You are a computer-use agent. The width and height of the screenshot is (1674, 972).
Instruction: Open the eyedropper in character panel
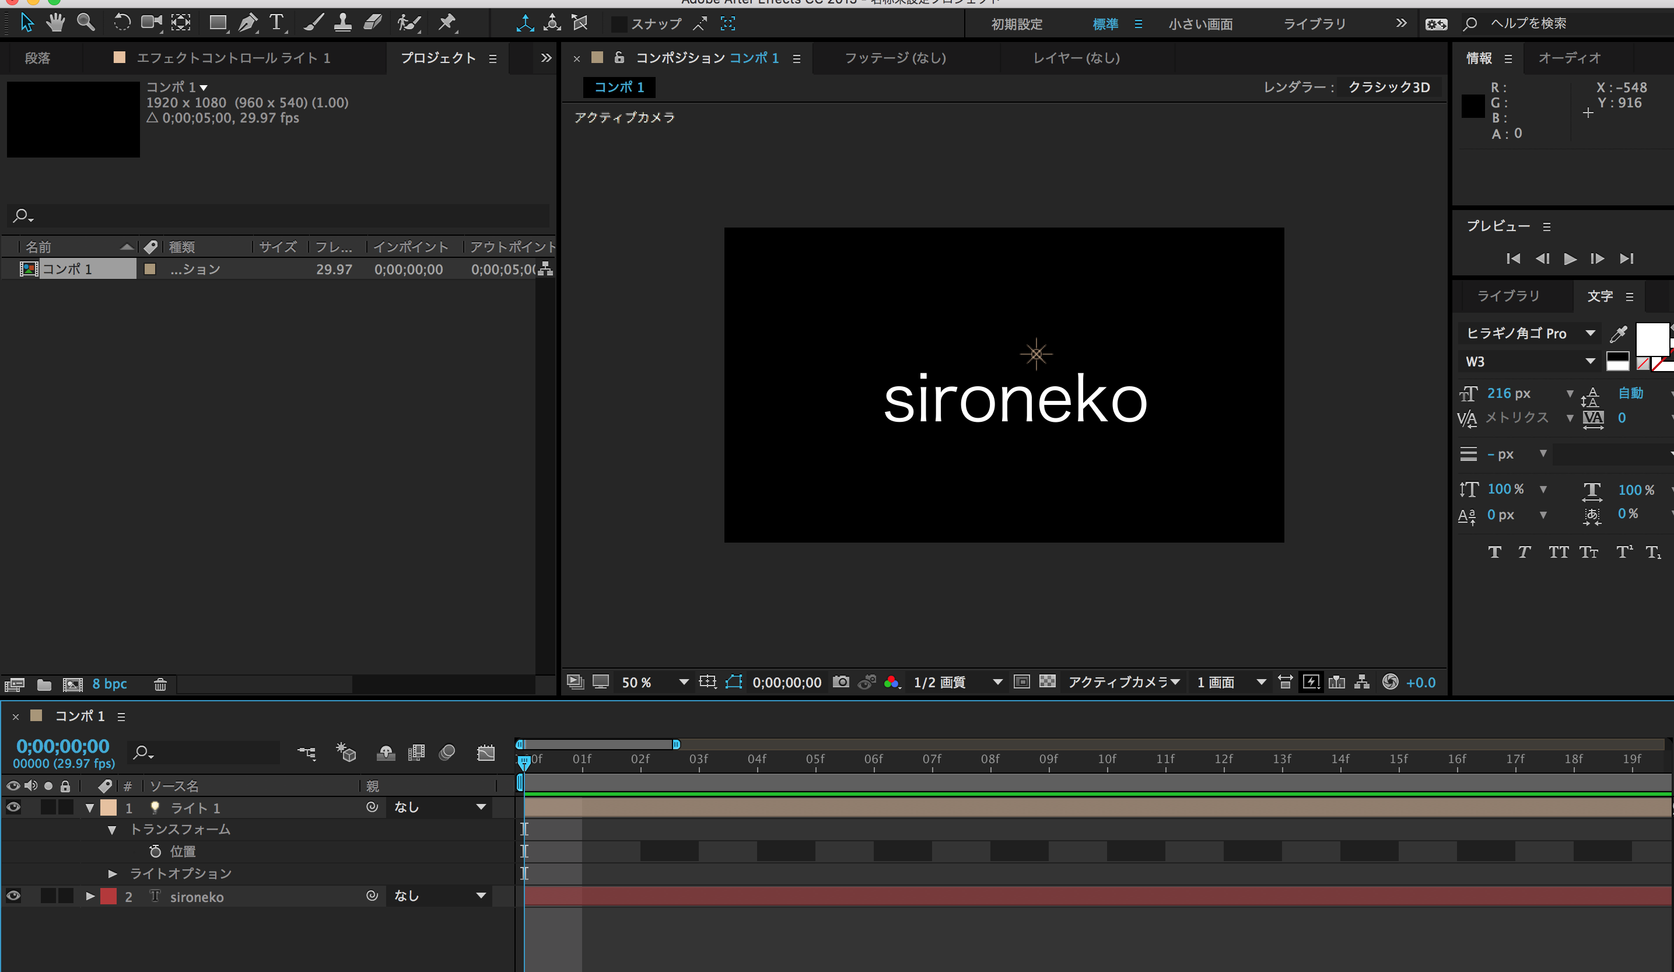pyautogui.click(x=1619, y=334)
